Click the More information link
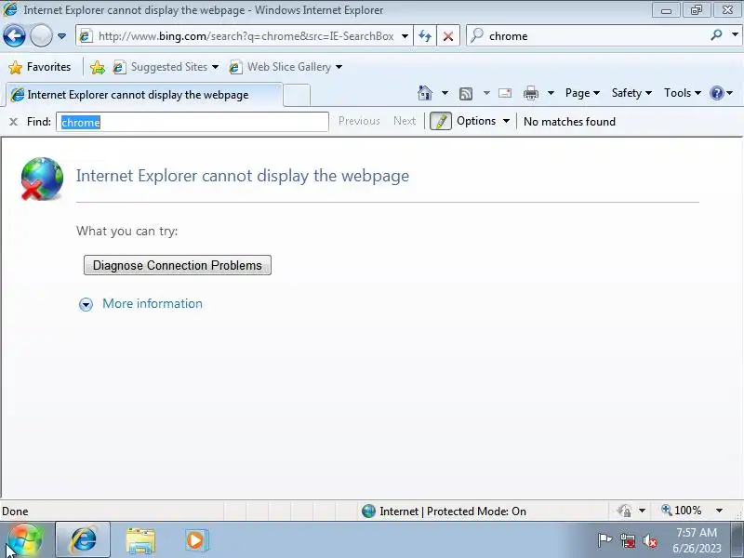 (153, 304)
